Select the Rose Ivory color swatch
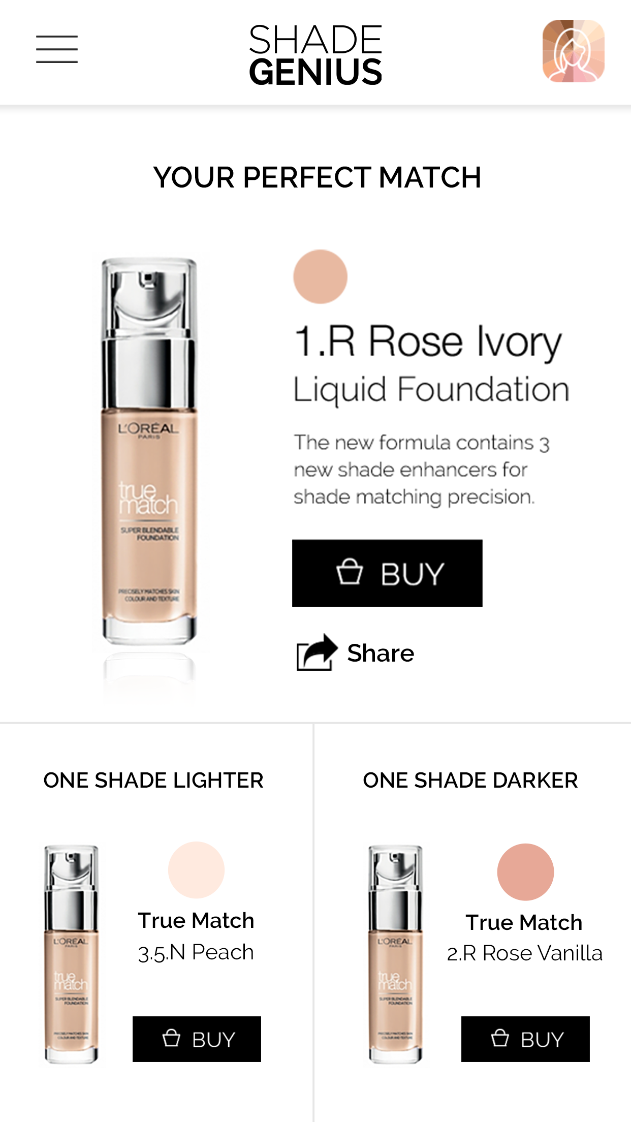The width and height of the screenshot is (631, 1122). point(320,276)
